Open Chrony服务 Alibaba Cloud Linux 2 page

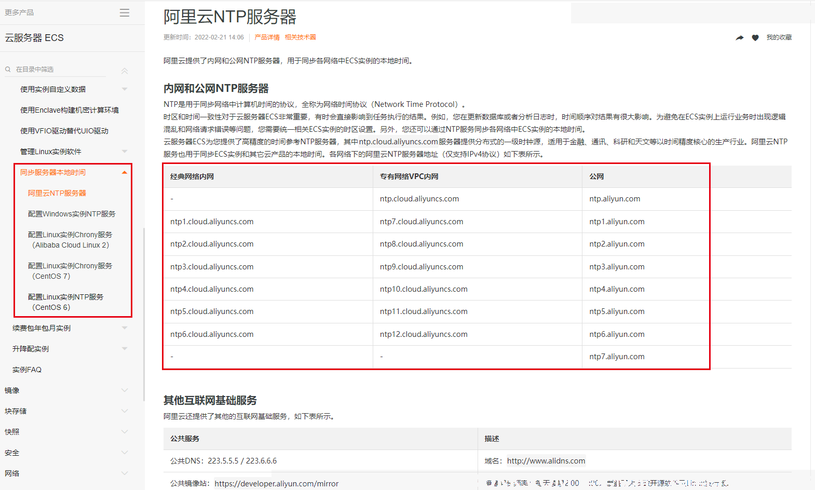70,240
